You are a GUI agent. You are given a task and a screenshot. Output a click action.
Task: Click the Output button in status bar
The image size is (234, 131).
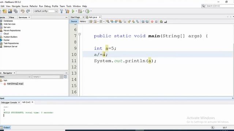point(5,127)
